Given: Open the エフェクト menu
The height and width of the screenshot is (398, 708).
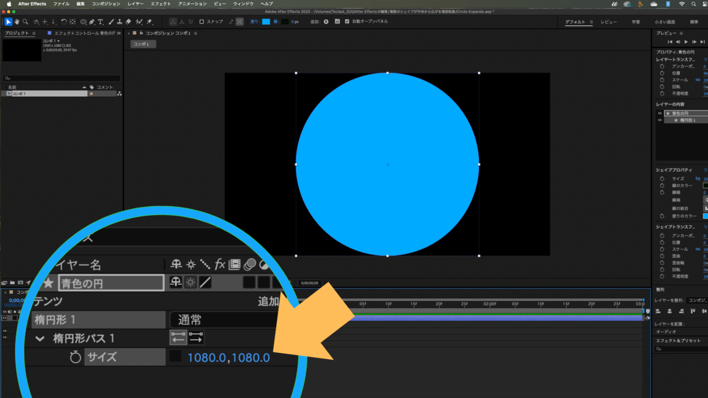Looking at the screenshot, I should [161, 4].
